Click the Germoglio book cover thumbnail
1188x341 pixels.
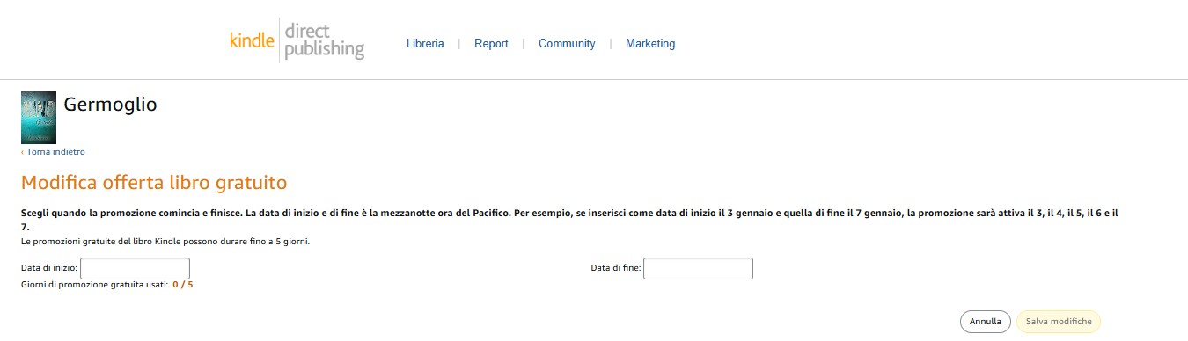[39, 118]
